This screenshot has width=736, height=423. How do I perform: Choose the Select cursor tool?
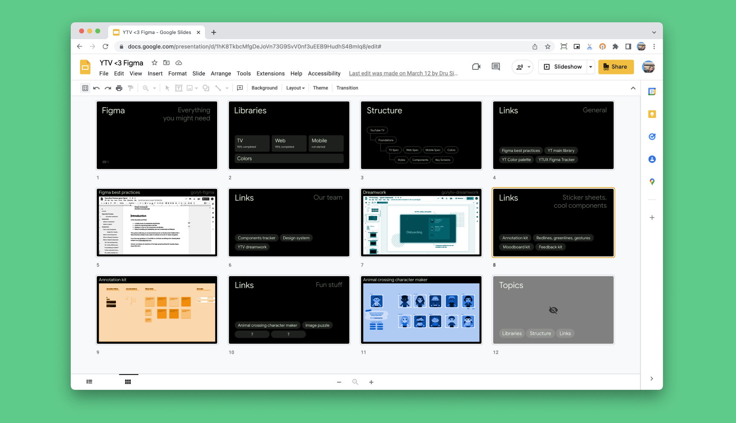pos(167,88)
